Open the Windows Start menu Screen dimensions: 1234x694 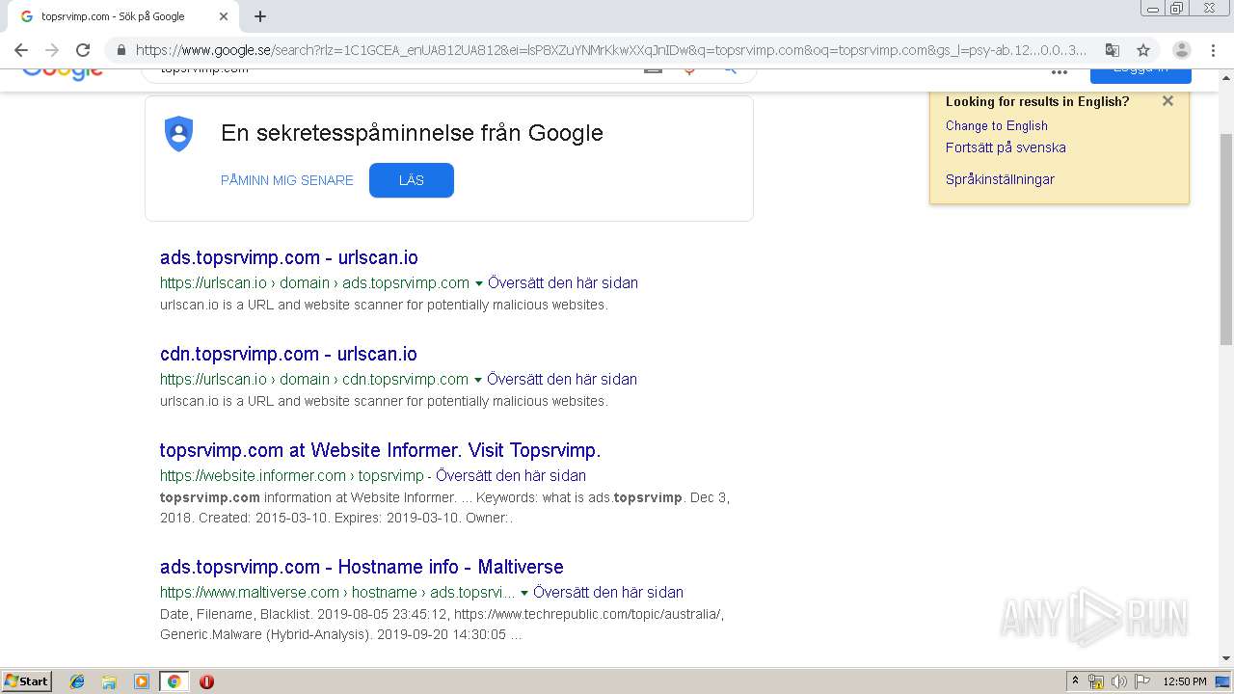[27, 681]
